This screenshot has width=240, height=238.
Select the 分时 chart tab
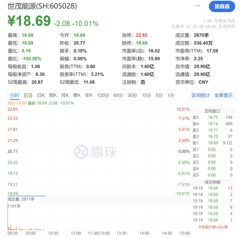click(14, 95)
